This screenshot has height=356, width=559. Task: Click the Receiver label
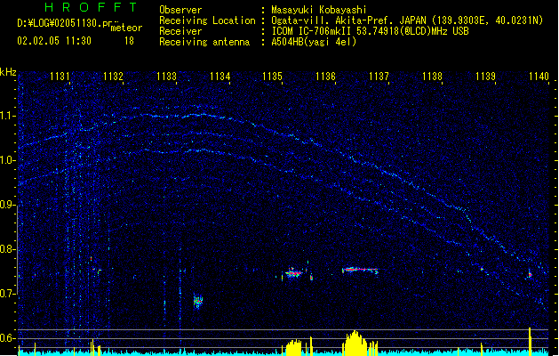[x=180, y=31]
